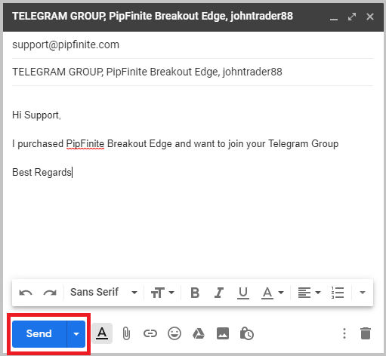Open text color picker
Viewport: 386px width, 356px height.
pyautogui.click(x=273, y=293)
